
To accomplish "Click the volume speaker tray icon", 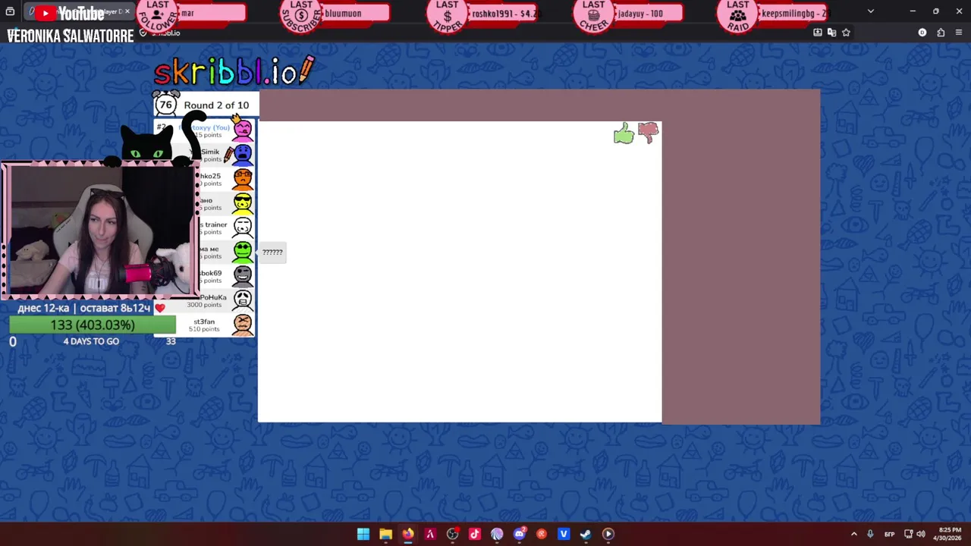I will 921,534.
